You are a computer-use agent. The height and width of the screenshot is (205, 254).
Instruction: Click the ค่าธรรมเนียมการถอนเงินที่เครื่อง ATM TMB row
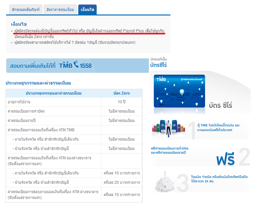tap(74, 130)
